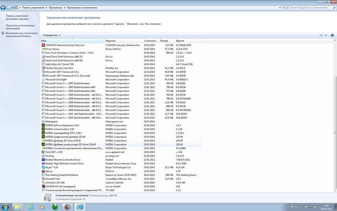Expand the view options dropdown arrow
Image resolution: width=337 pixels, height=211 pixels.
tap(326, 35)
